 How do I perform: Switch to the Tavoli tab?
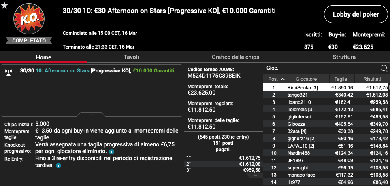click(x=131, y=57)
